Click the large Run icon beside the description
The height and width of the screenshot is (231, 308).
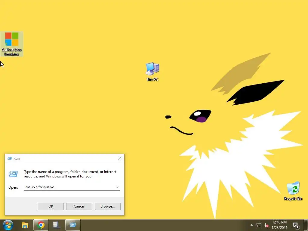(13, 174)
